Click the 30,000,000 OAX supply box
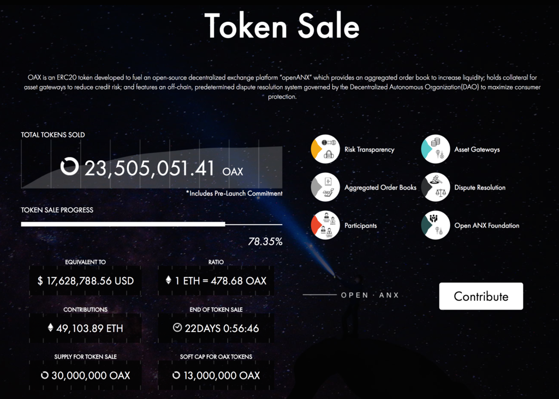 coord(85,376)
